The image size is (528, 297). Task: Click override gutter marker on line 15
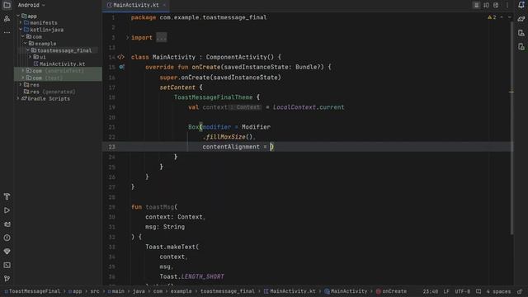click(x=121, y=67)
